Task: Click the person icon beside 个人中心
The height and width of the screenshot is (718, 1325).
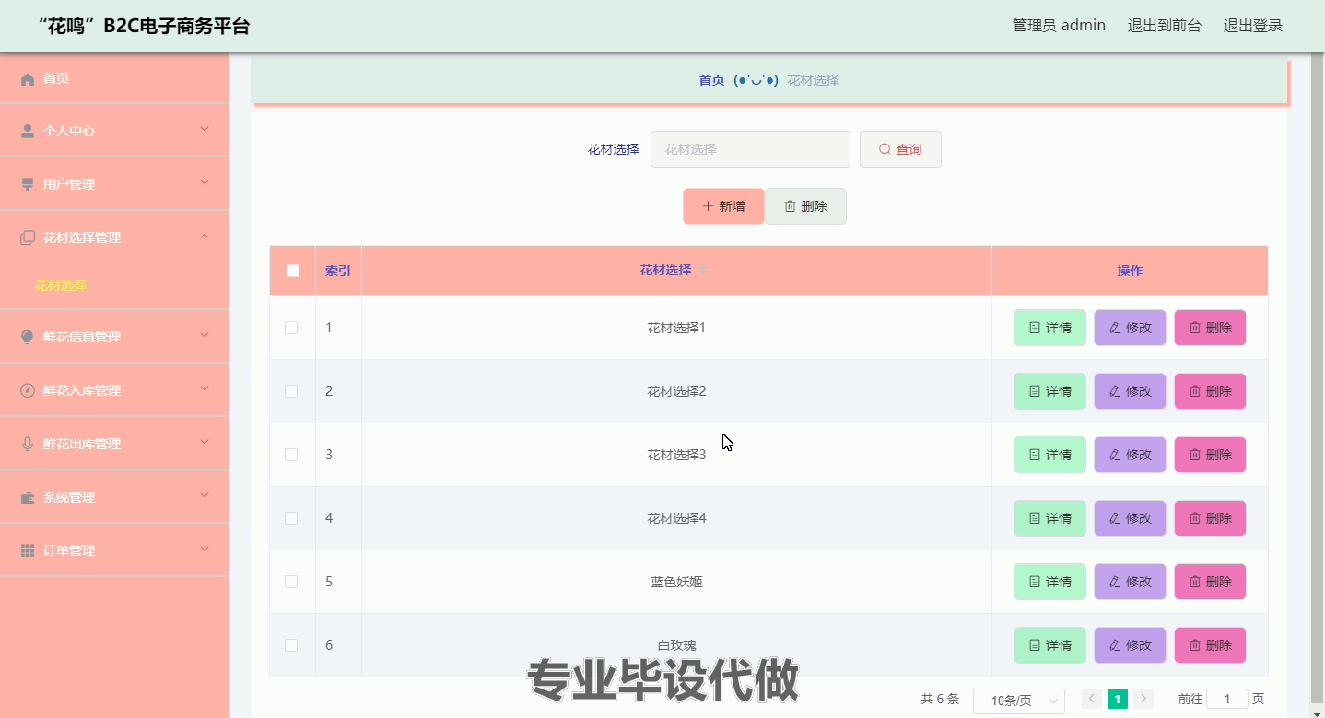Action: tap(28, 132)
